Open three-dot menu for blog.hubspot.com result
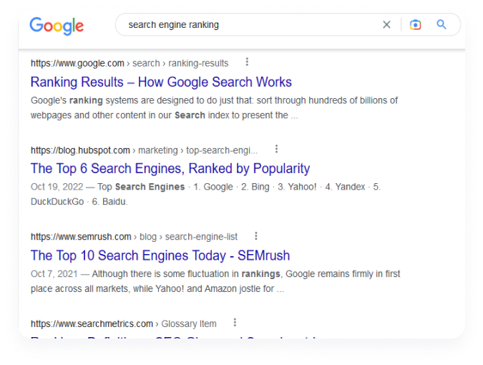 point(276,150)
